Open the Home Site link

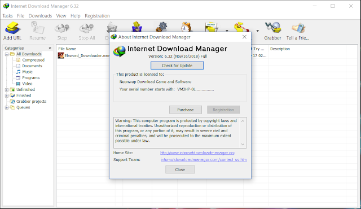coord(197,153)
